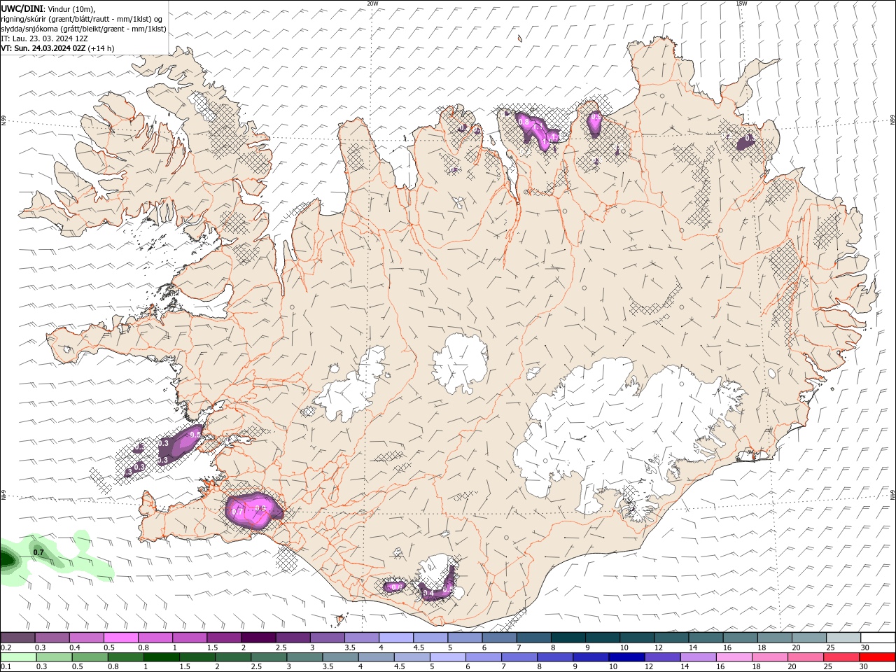Screen dimensions: 896x672
Task: Click the light lavender snow-scale swatch starting at 4
Action: [x=395, y=638]
